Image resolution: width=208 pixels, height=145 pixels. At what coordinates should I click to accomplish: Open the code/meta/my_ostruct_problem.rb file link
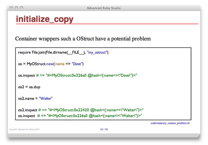170,123
